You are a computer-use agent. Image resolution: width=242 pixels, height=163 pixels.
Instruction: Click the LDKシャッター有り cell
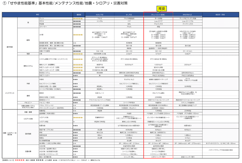pos(158,157)
